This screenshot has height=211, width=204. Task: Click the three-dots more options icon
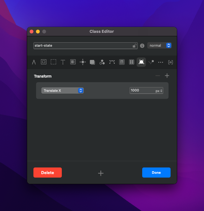[x=161, y=62]
